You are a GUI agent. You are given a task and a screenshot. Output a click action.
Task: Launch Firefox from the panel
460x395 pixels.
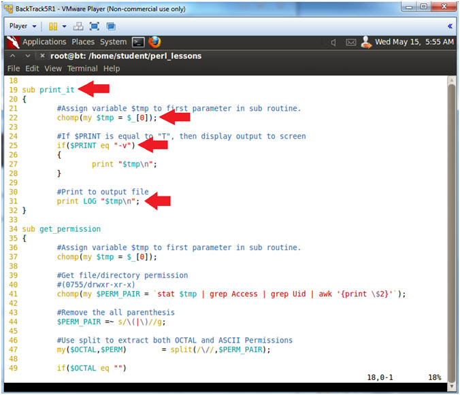click(x=154, y=42)
